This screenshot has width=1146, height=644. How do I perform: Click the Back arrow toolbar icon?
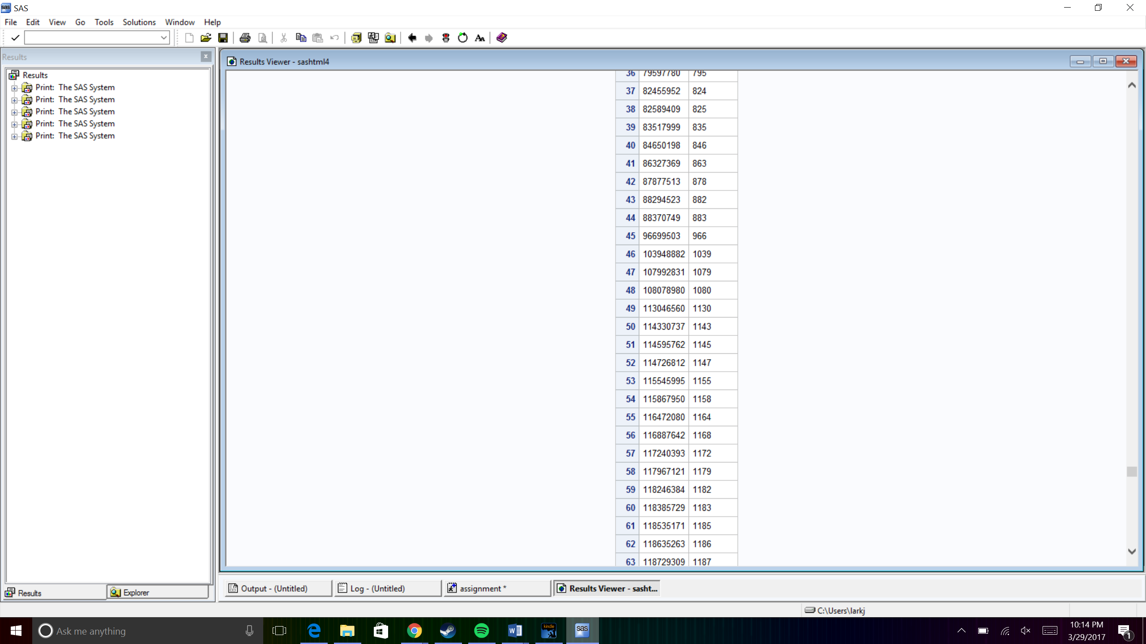(x=412, y=38)
